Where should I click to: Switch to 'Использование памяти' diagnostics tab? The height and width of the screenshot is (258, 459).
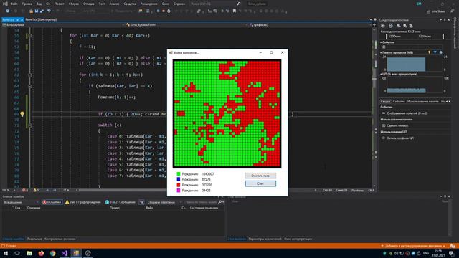click(x=422, y=102)
